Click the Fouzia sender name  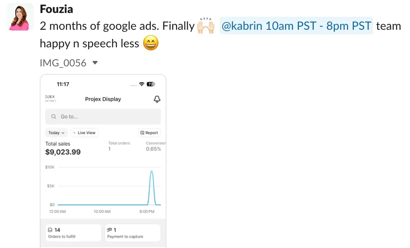[x=56, y=9]
